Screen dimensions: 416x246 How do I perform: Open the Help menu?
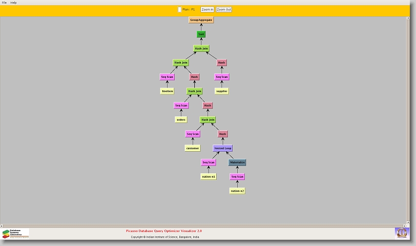tap(14, 3)
